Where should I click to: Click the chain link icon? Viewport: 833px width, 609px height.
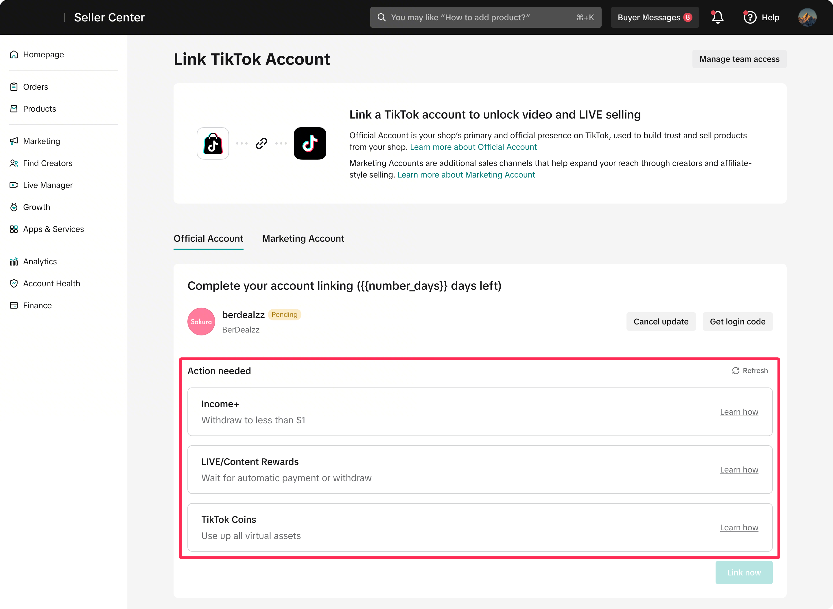coord(261,143)
